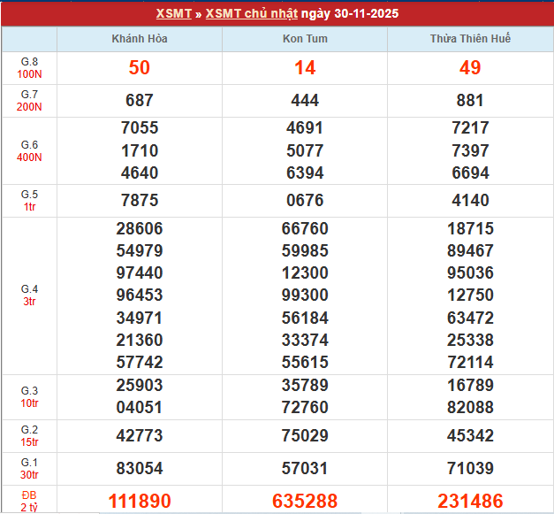Screen dimensions: 554x514
Task: Click G.4 number 55615
Action: click(x=305, y=362)
